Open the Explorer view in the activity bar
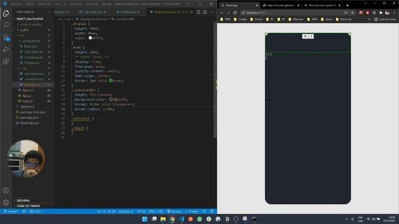The width and height of the screenshot is (399, 224). [x=6, y=13]
